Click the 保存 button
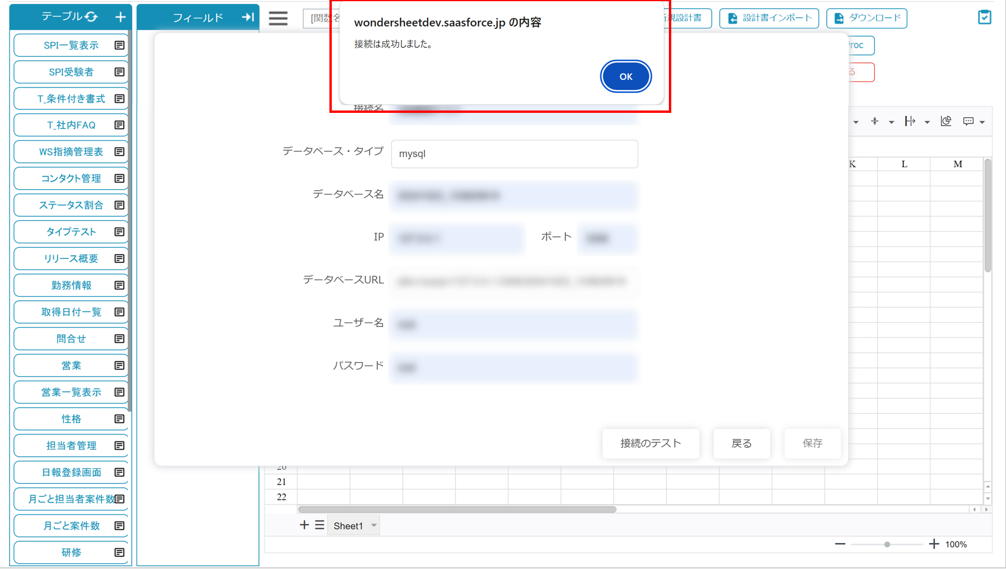Screen dimensions: 1006x569 (x=812, y=443)
